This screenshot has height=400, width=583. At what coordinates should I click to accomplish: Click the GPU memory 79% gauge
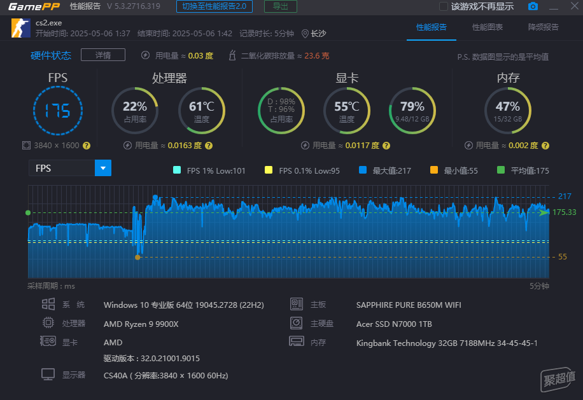(x=412, y=111)
